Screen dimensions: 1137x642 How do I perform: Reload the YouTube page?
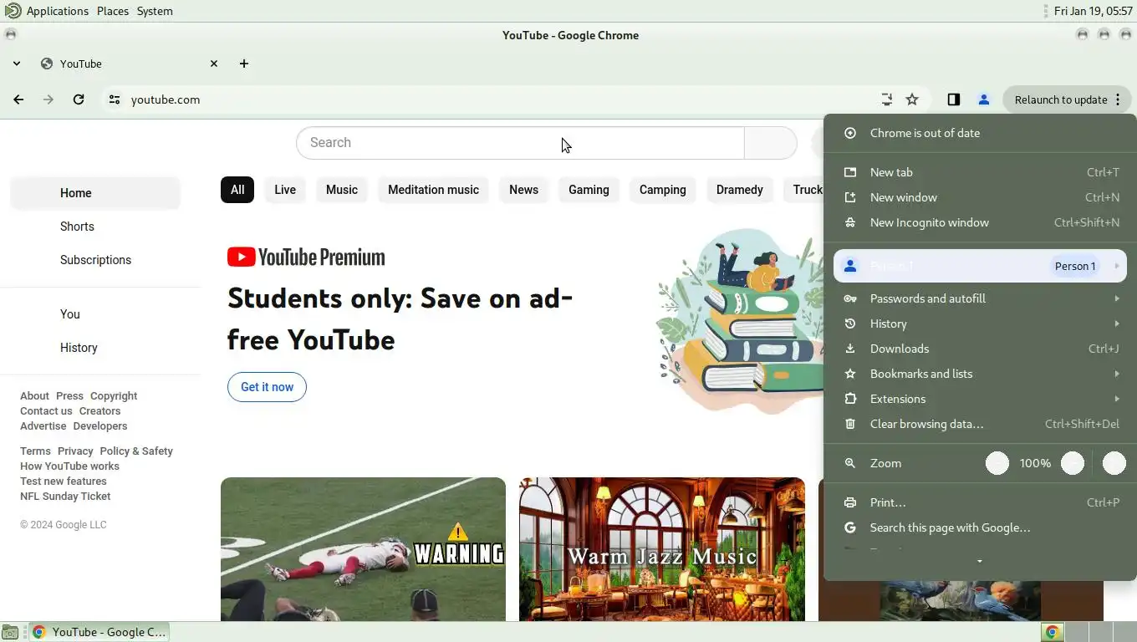coord(79,99)
